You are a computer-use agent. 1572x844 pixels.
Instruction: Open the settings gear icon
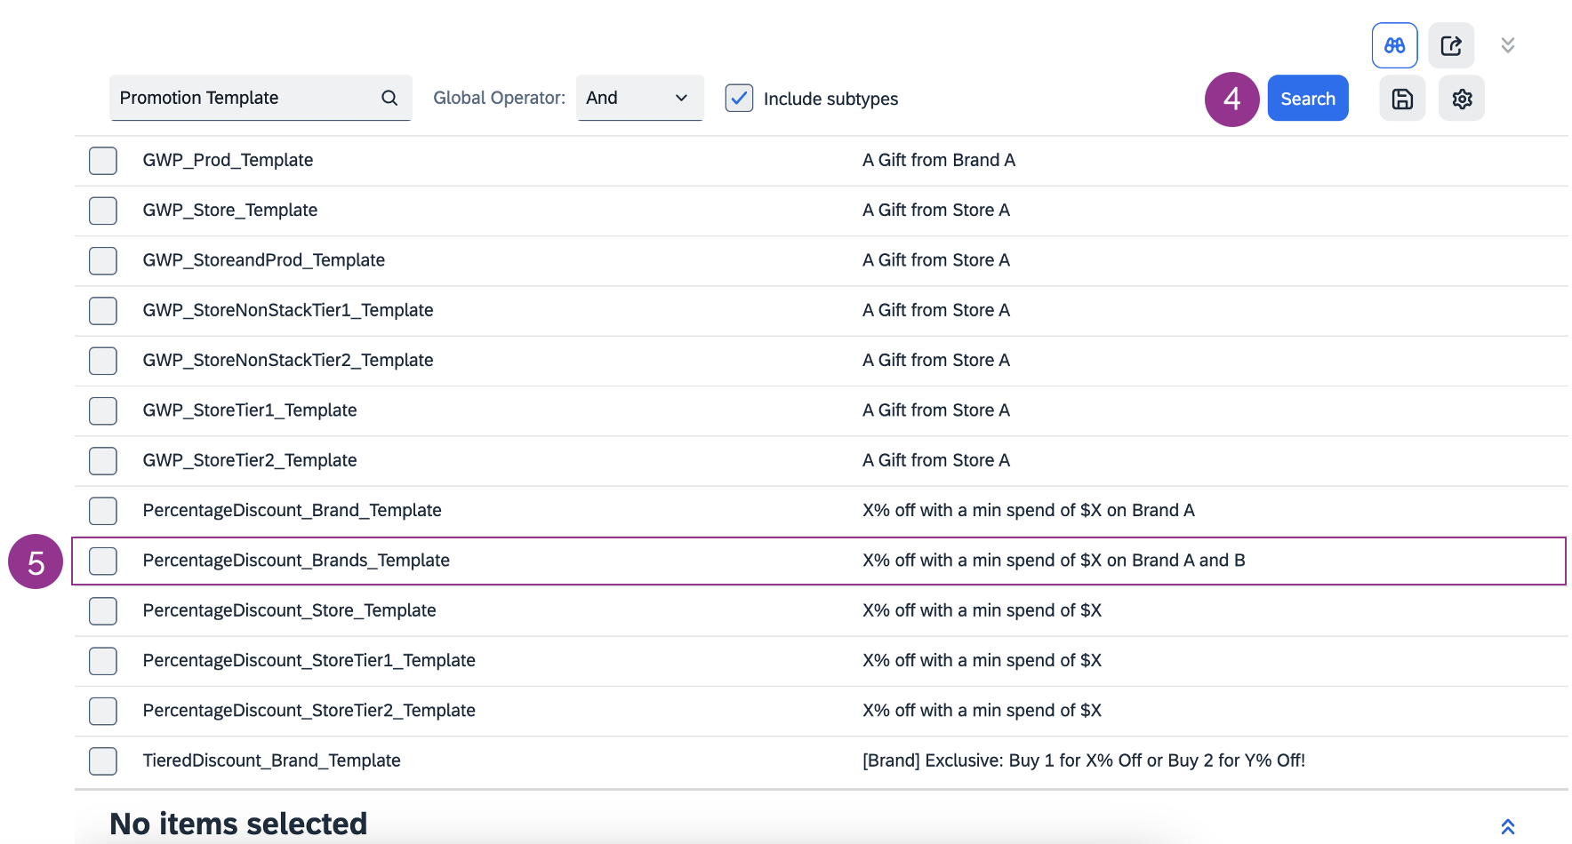[1462, 99]
